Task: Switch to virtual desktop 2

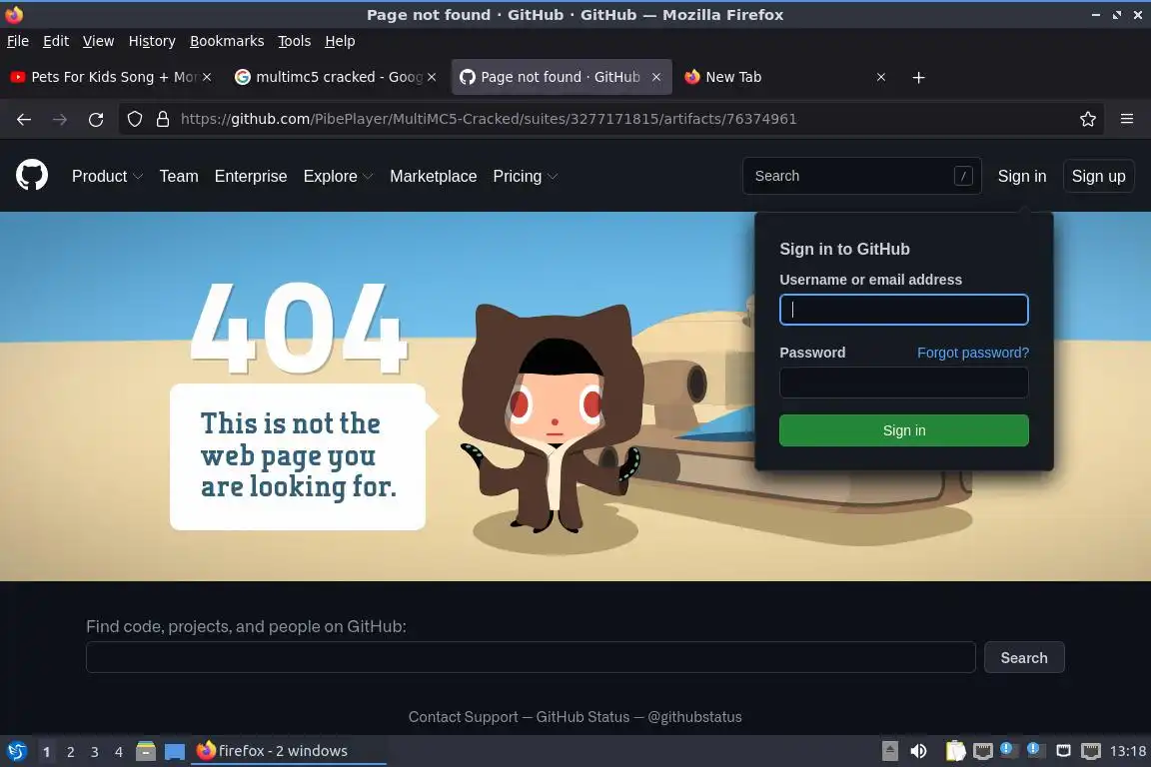Action: [71, 752]
